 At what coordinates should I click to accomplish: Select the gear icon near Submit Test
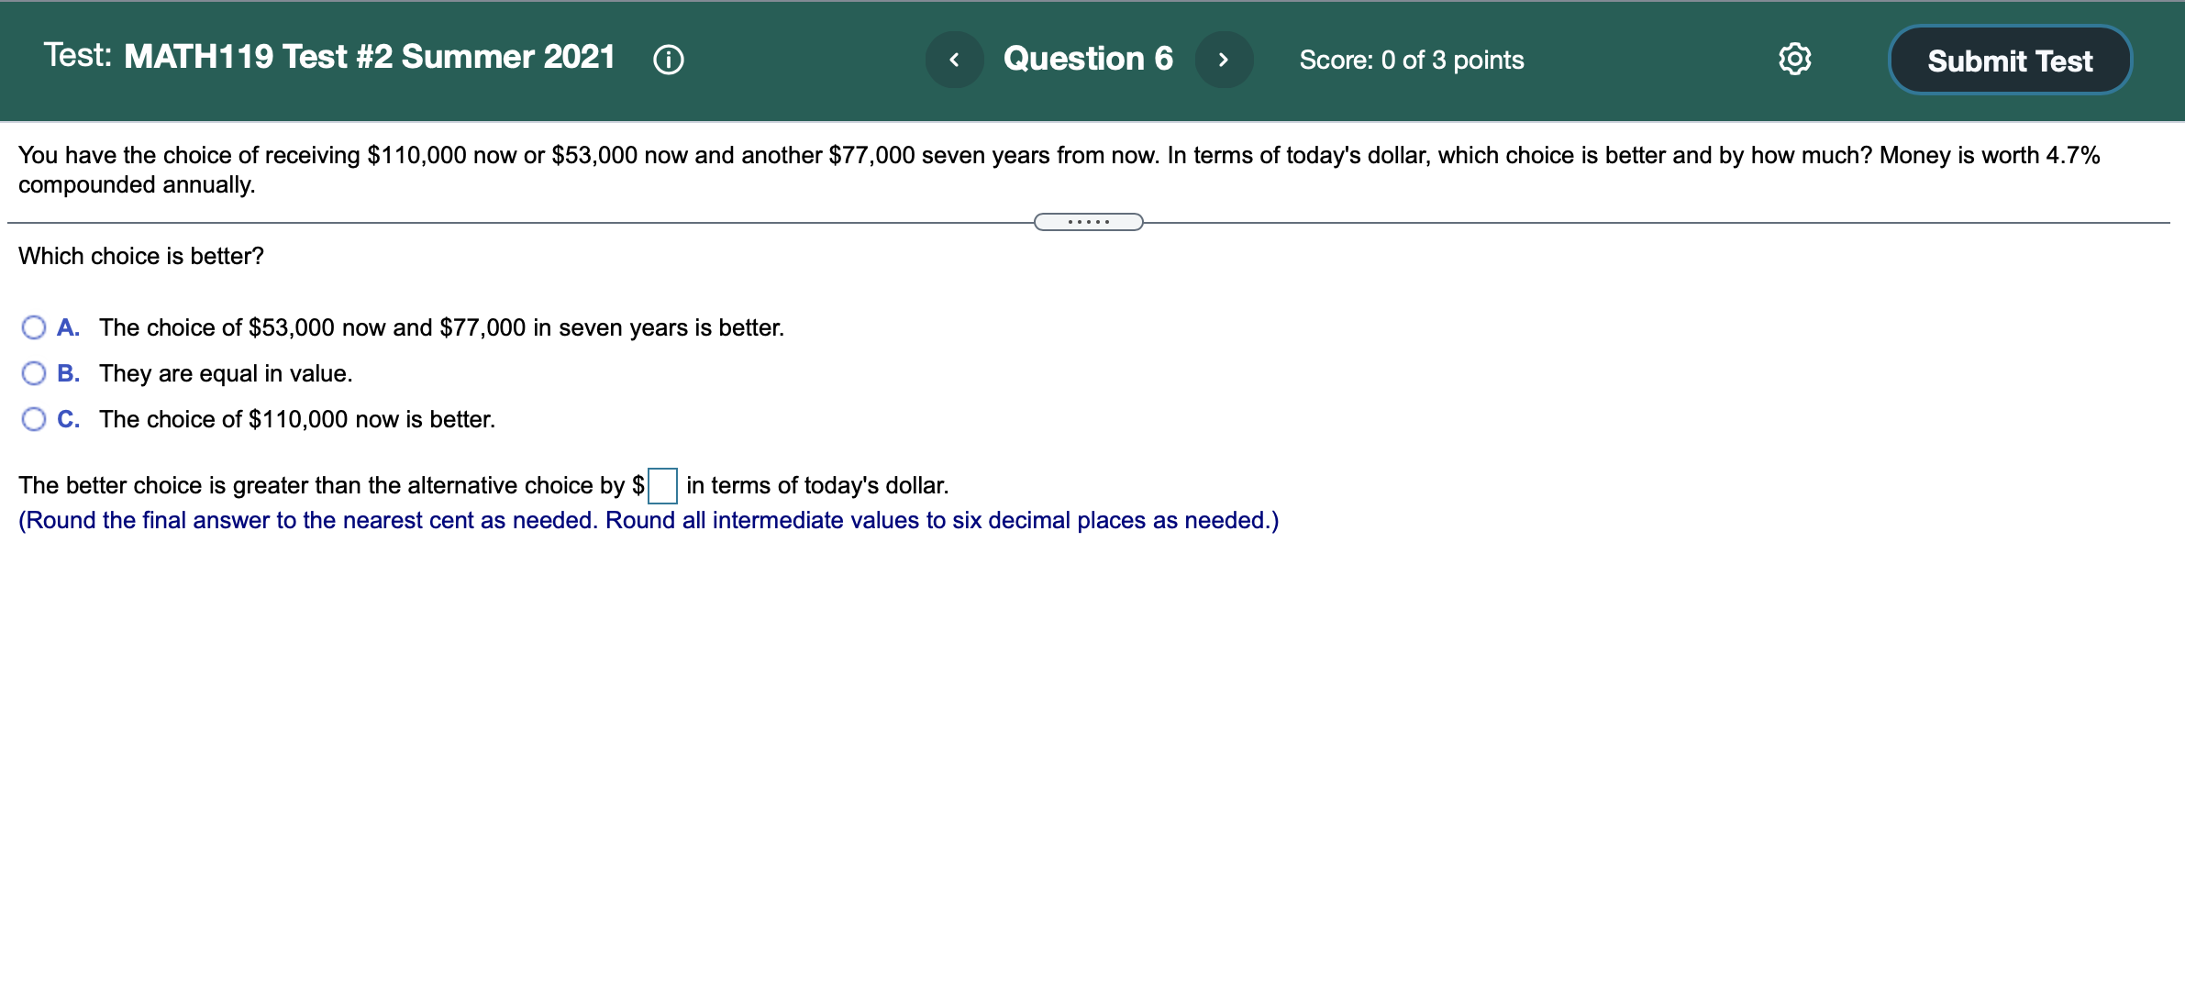coord(1793,58)
